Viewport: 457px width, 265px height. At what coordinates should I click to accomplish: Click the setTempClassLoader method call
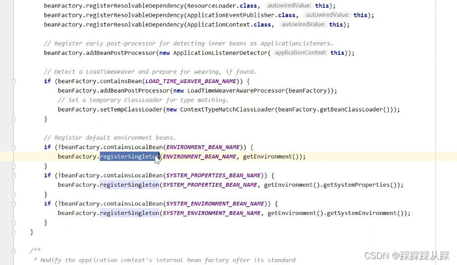(131, 109)
